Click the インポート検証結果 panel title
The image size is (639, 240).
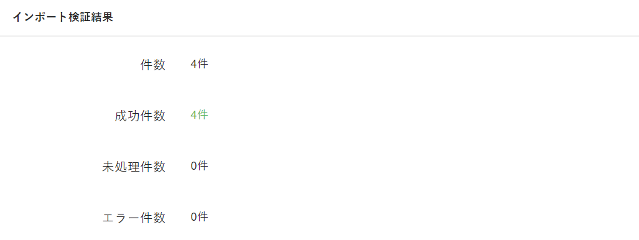click(x=63, y=17)
